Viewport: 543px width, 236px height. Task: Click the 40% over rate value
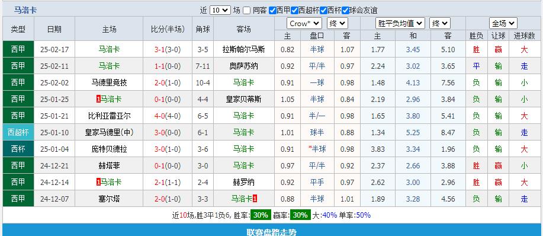point(329,215)
